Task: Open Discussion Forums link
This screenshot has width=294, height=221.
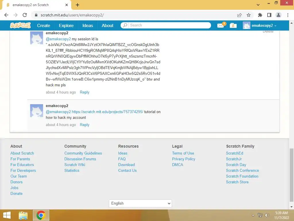Action: pyautogui.click(x=80, y=159)
